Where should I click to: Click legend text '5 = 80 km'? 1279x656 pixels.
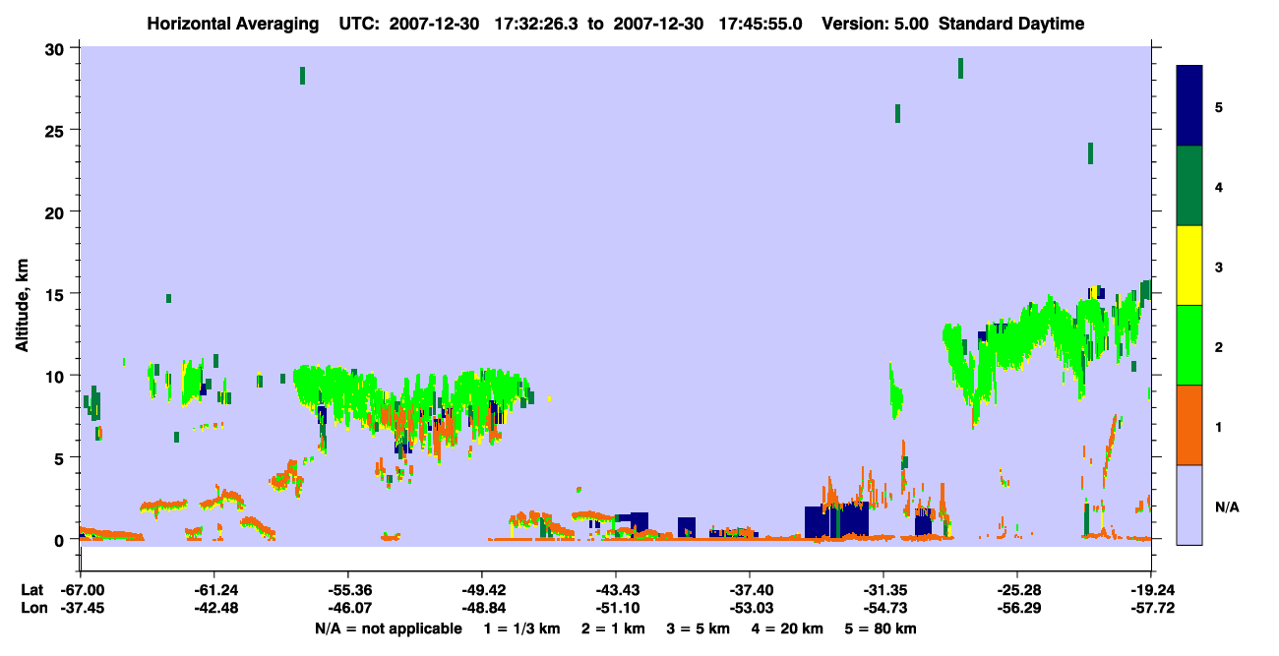tap(882, 628)
